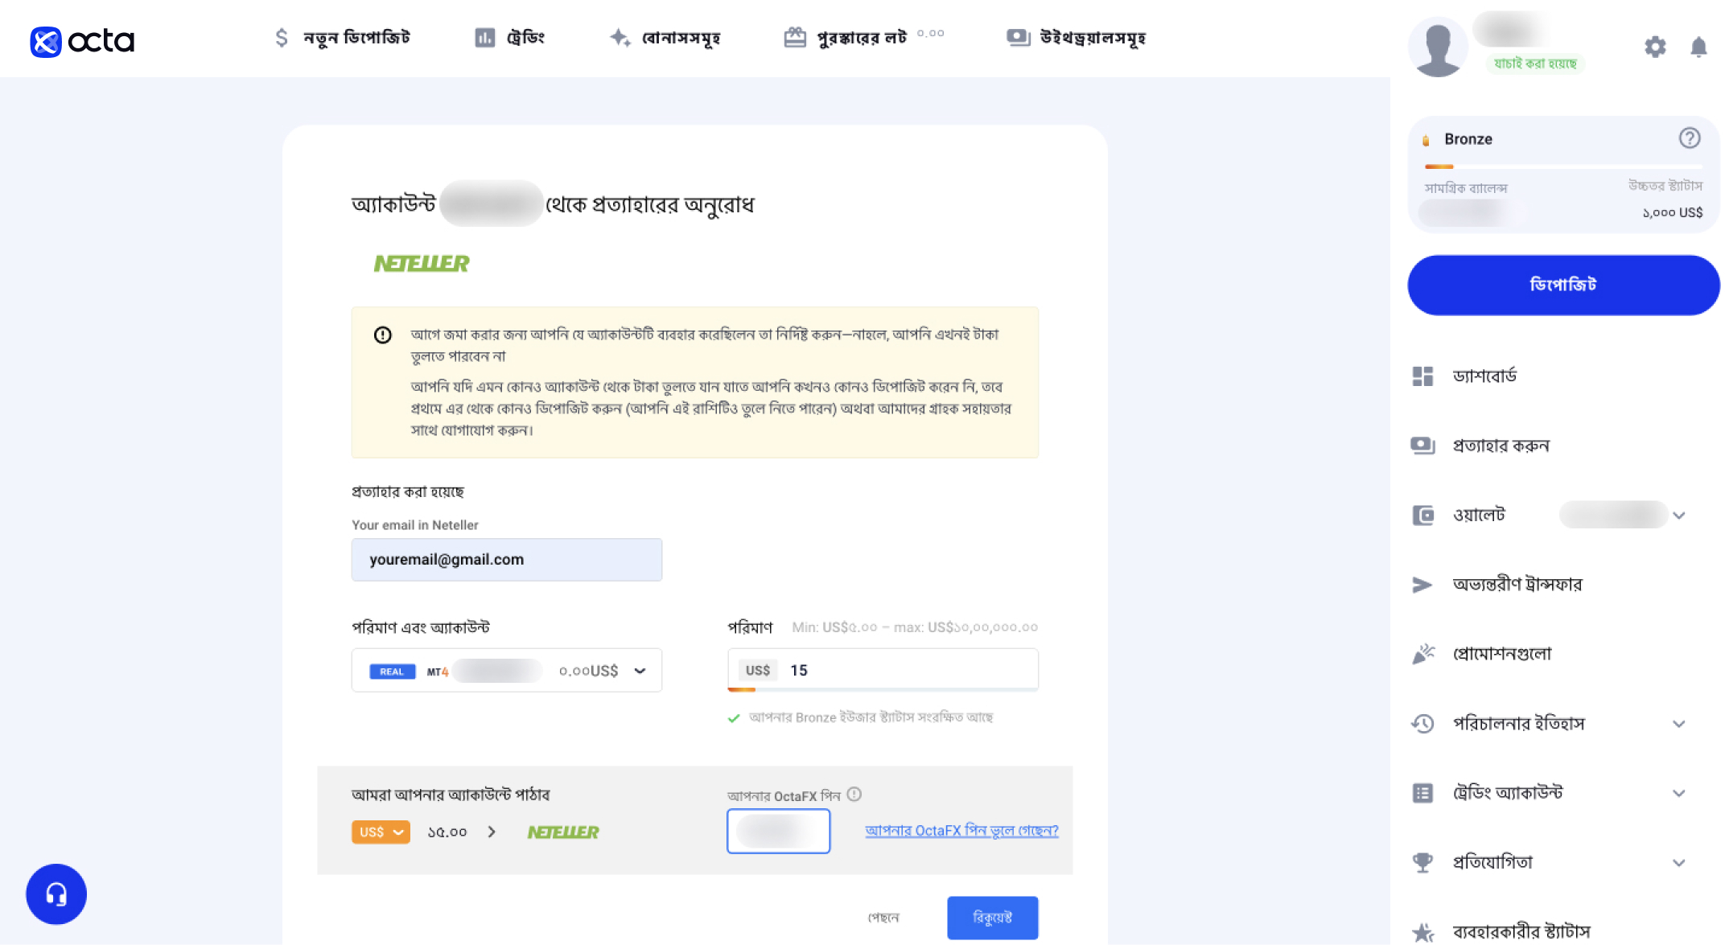
Task: Open the settings gear icon
Action: point(1655,47)
